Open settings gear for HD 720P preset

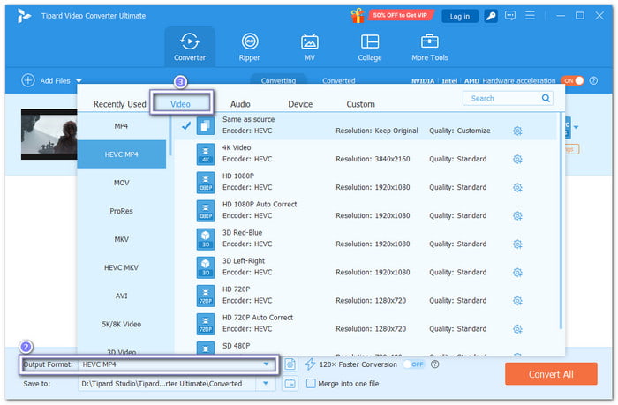517,301
